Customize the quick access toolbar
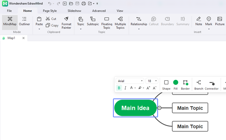Image resolution: width=226 pixels, height=140 pixels. click(97, 4)
